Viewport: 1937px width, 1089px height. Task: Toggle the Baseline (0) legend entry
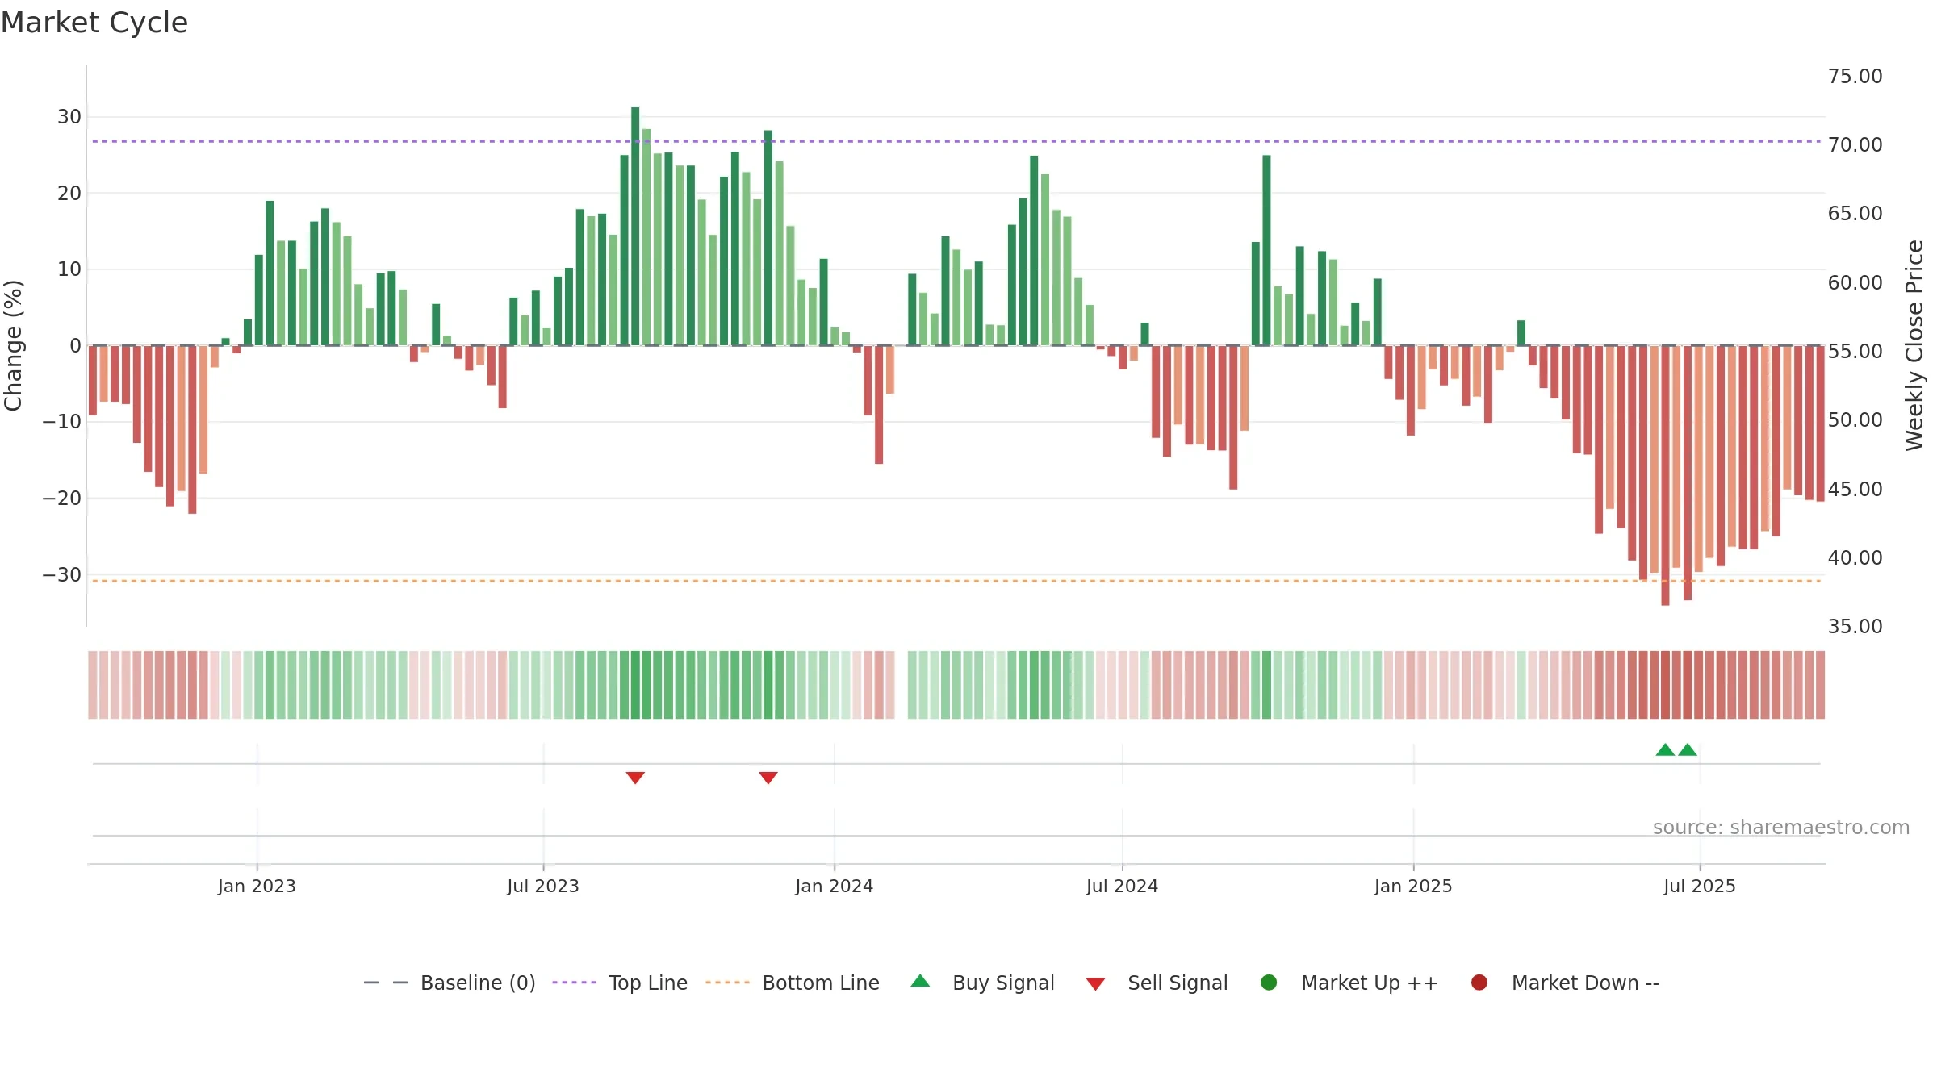click(x=450, y=983)
